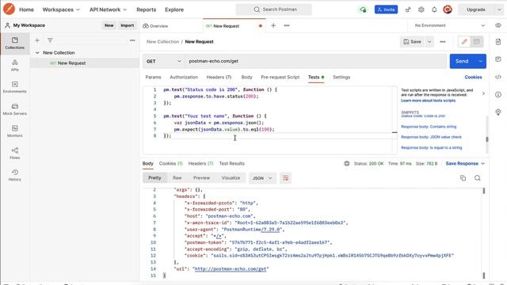
Task: Click the network globe icon beside Status
Action: [x=347, y=164]
